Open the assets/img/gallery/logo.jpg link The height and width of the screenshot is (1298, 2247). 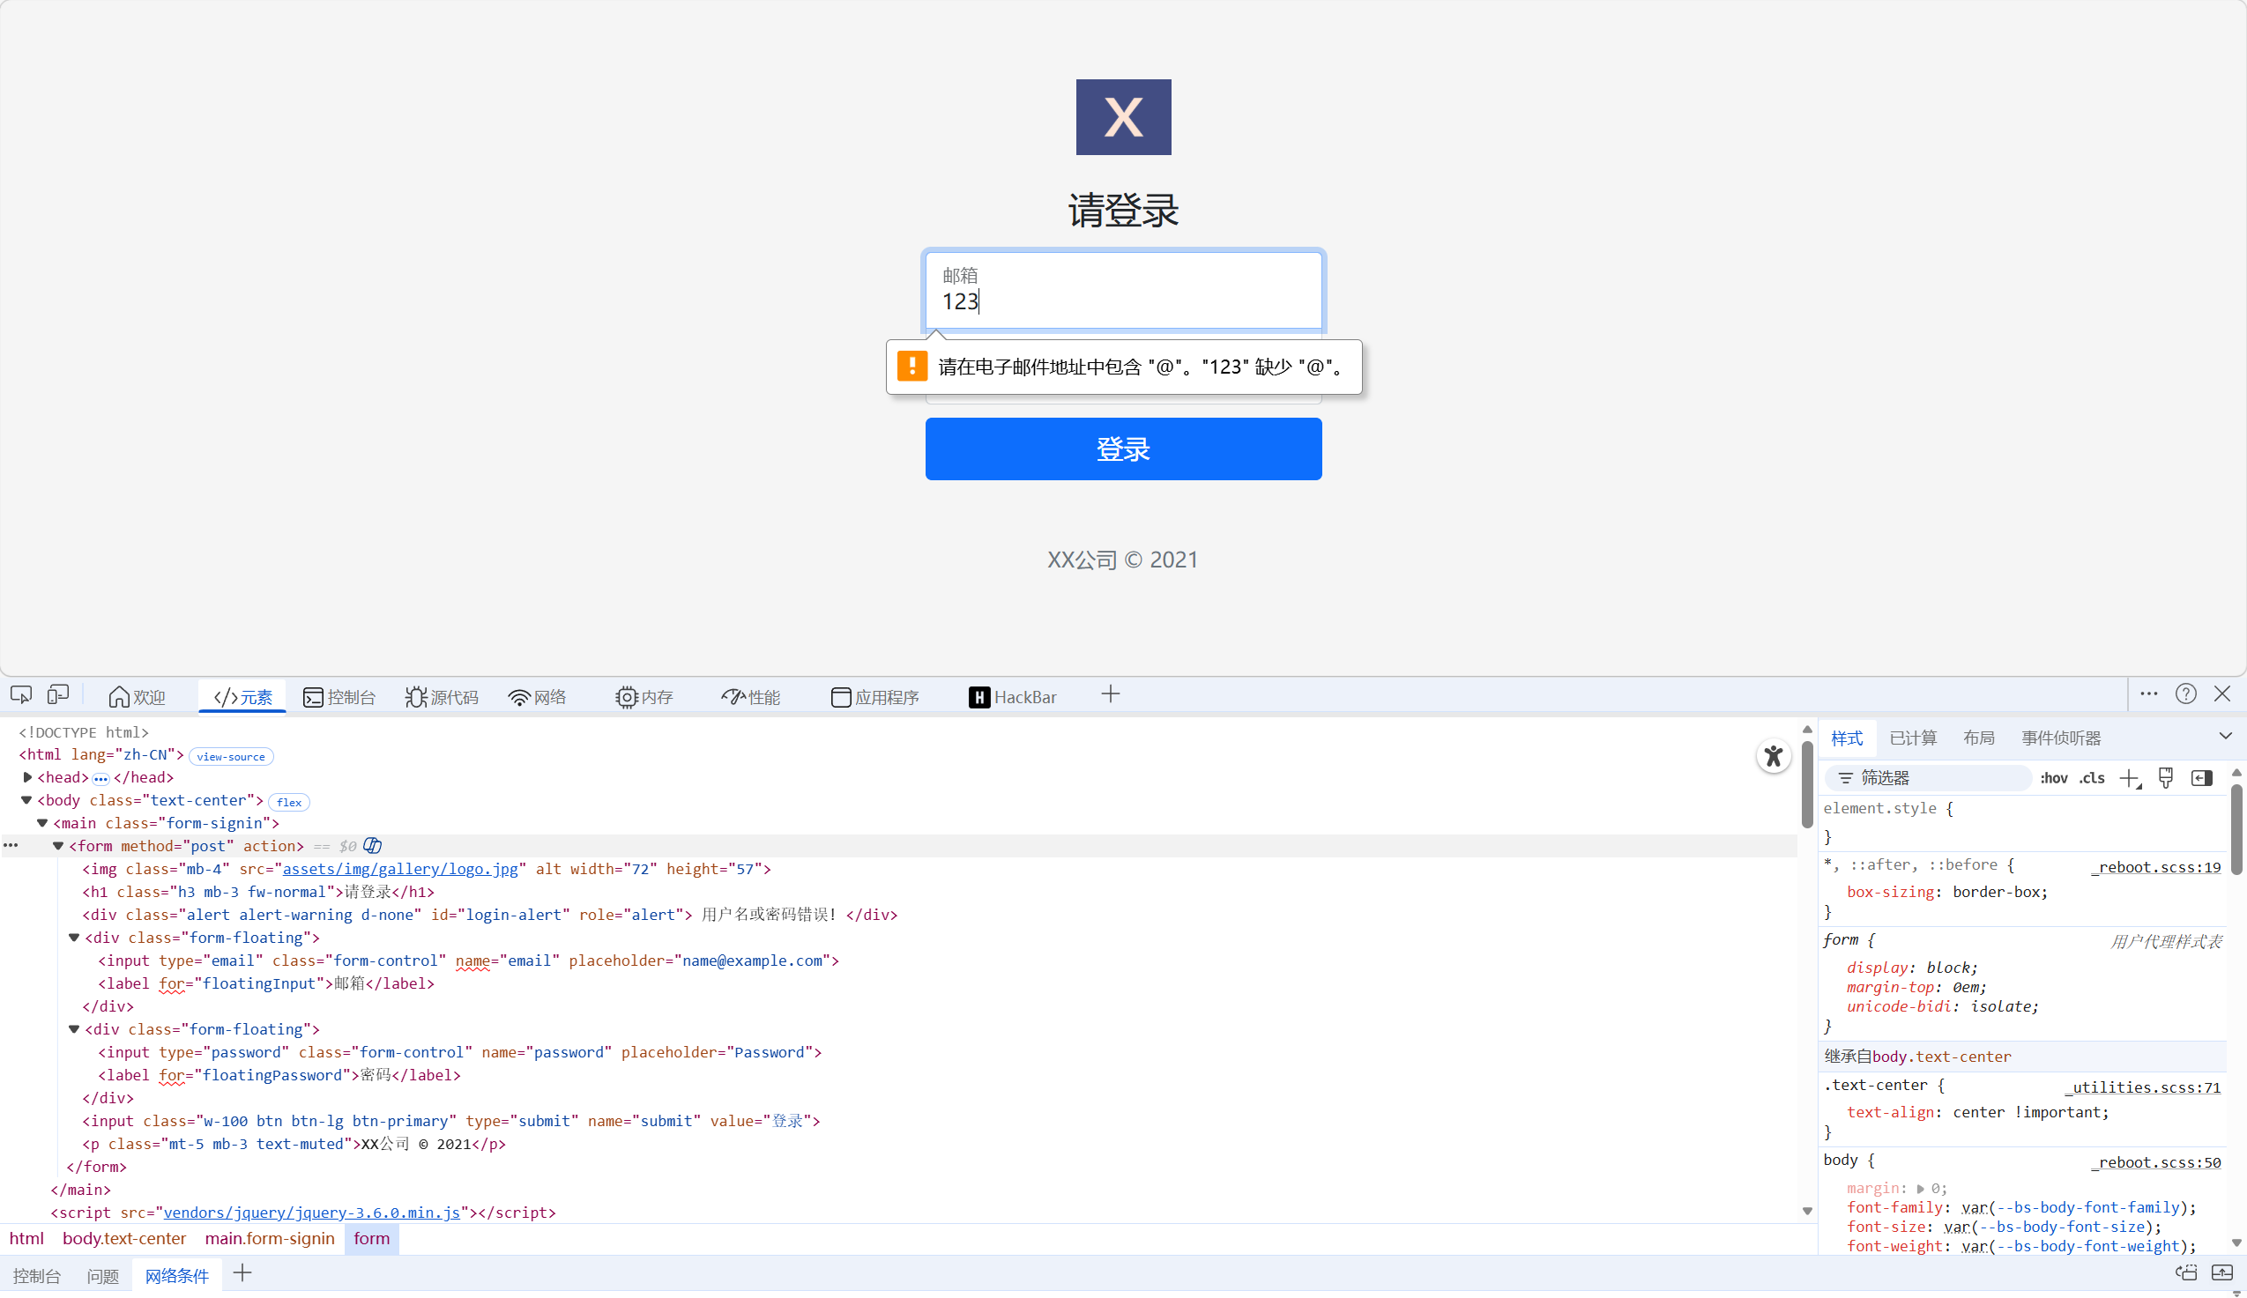[399, 869]
